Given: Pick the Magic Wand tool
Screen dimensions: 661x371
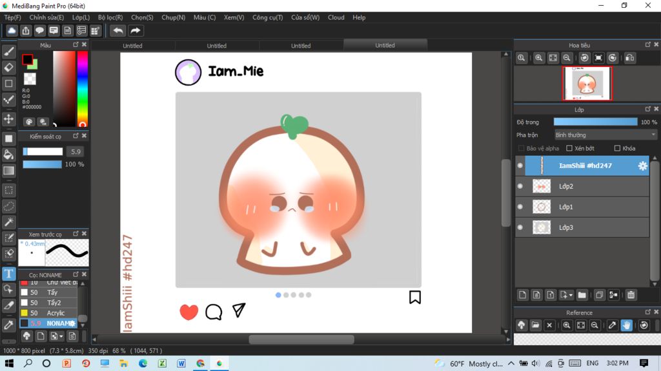Looking at the screenshot, I should pyautogui.click(x=8, y=222).
